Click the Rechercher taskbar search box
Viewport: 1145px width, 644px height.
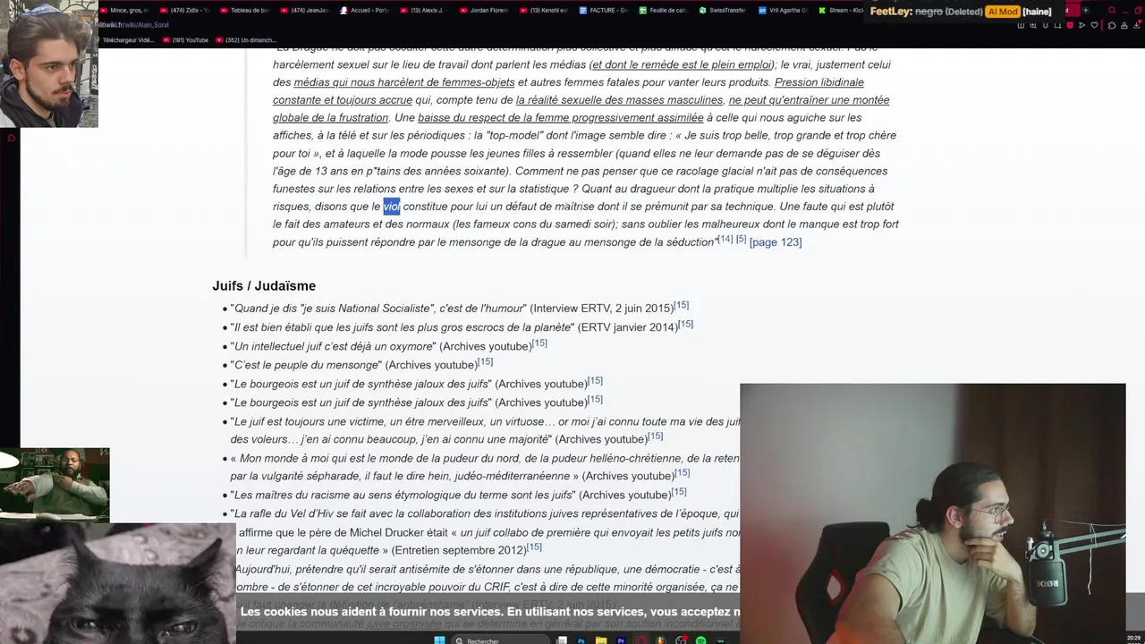click(x=501, y=640)
